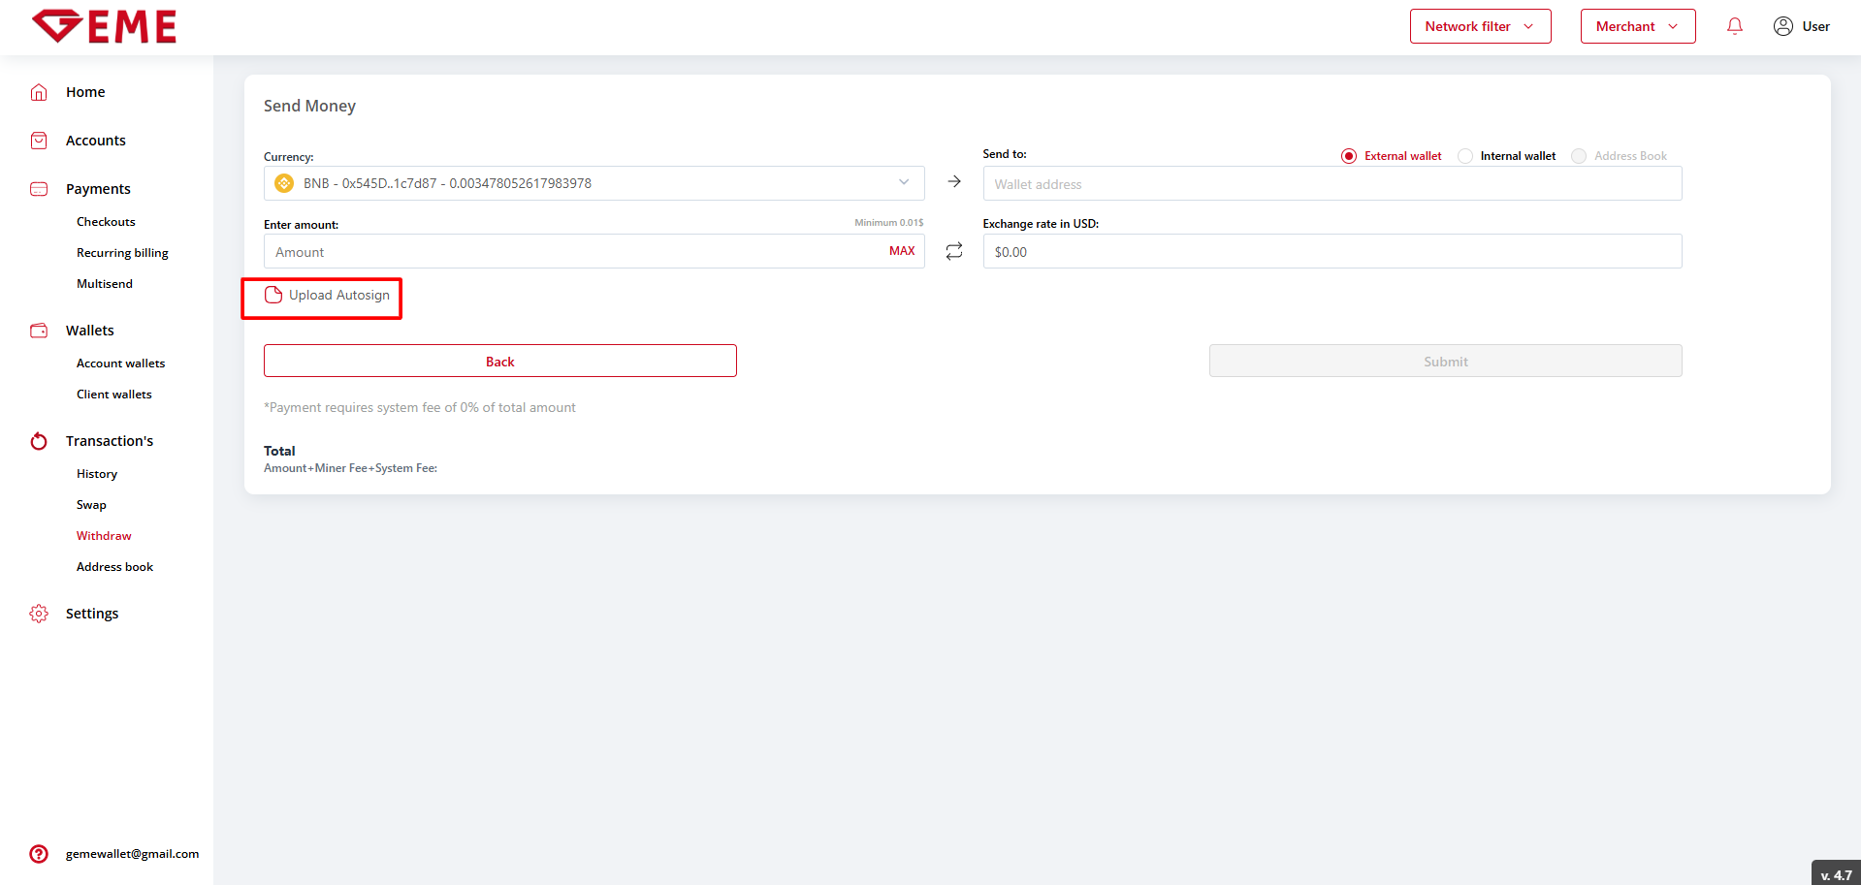Image resolution: width=1861 pixels, height=885 pixels.
Task: Open the Merchant dropdown
Action: pos(1637,26)
